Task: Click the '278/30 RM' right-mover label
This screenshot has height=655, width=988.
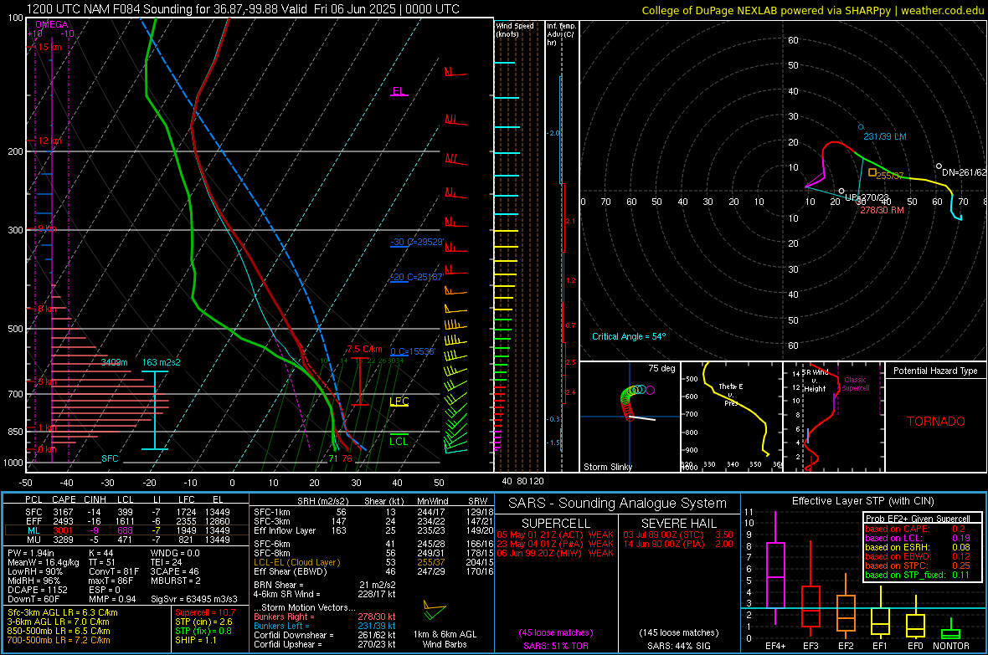Action: pyautogui.click(x=882, y=210)
